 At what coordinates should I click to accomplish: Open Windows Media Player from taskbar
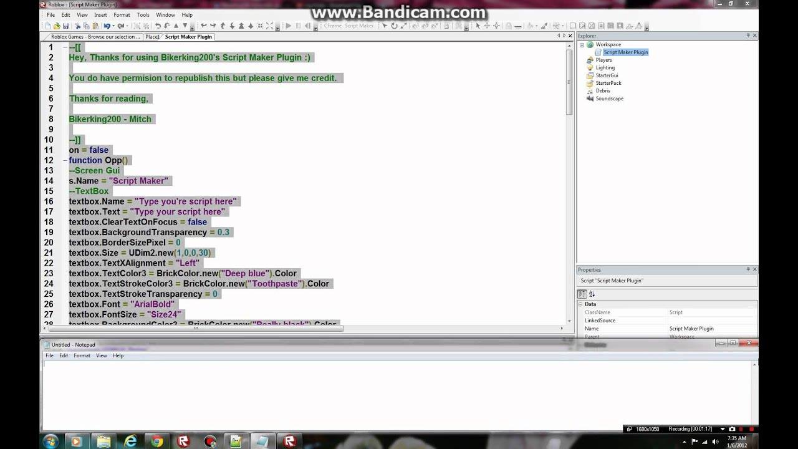[77, 441]
